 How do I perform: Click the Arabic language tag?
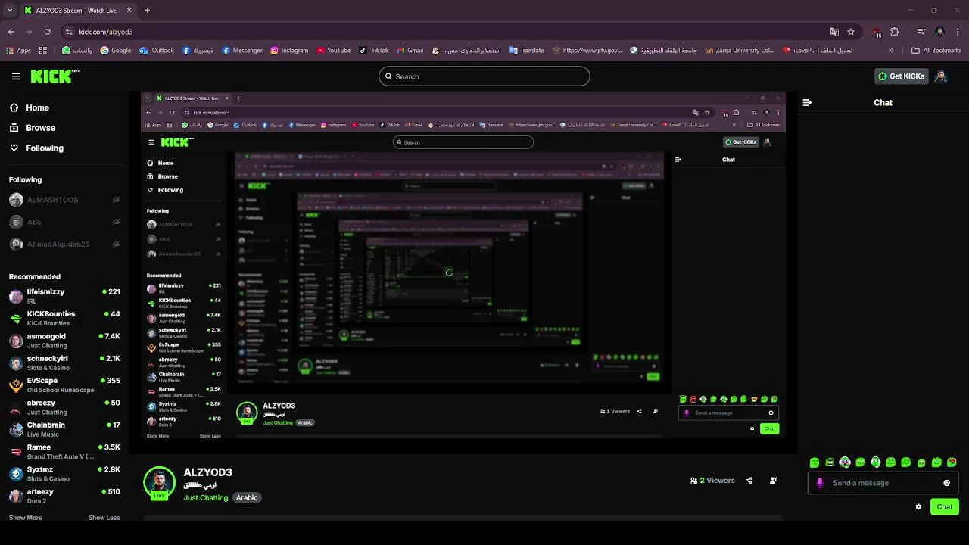coord(247,497)
